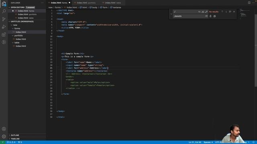Click 'new' in the breadcrumb
The image size is (257, 144).
[50, 7]
